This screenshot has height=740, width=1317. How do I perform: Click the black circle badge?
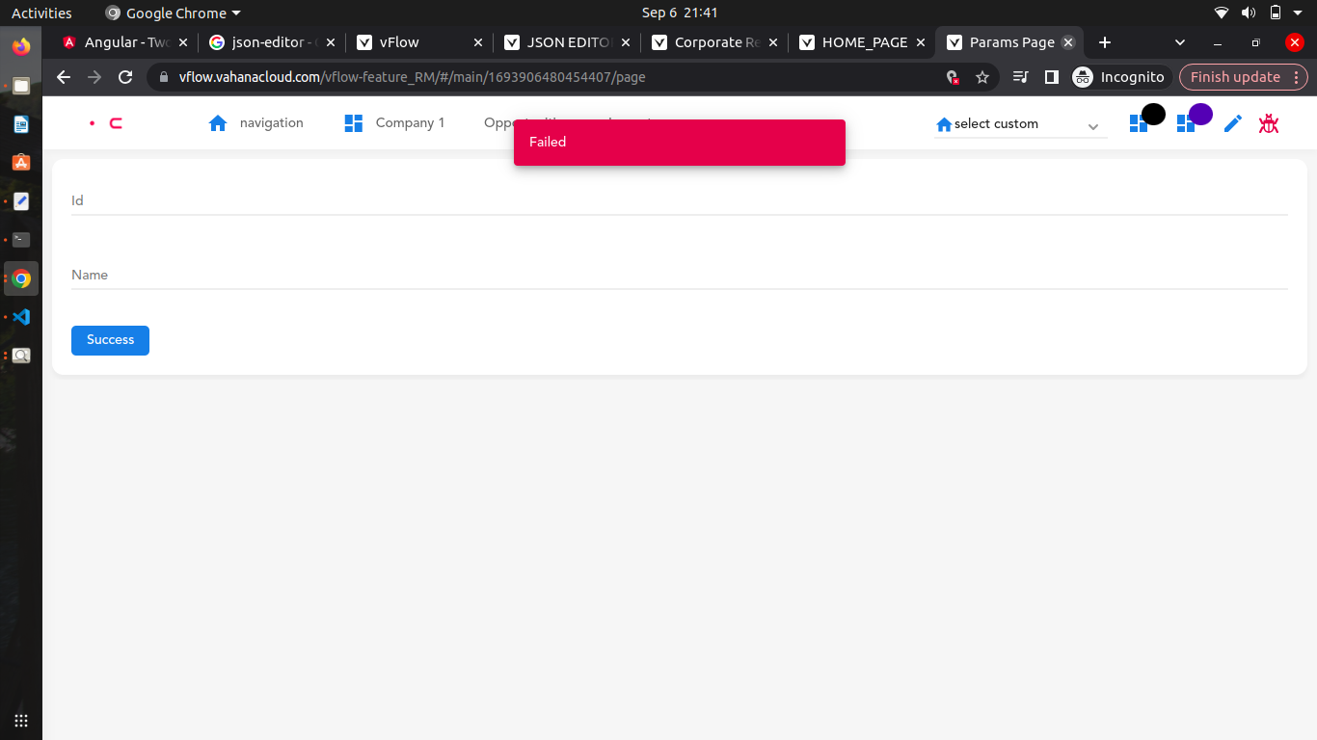click(x=1153, y=115)
